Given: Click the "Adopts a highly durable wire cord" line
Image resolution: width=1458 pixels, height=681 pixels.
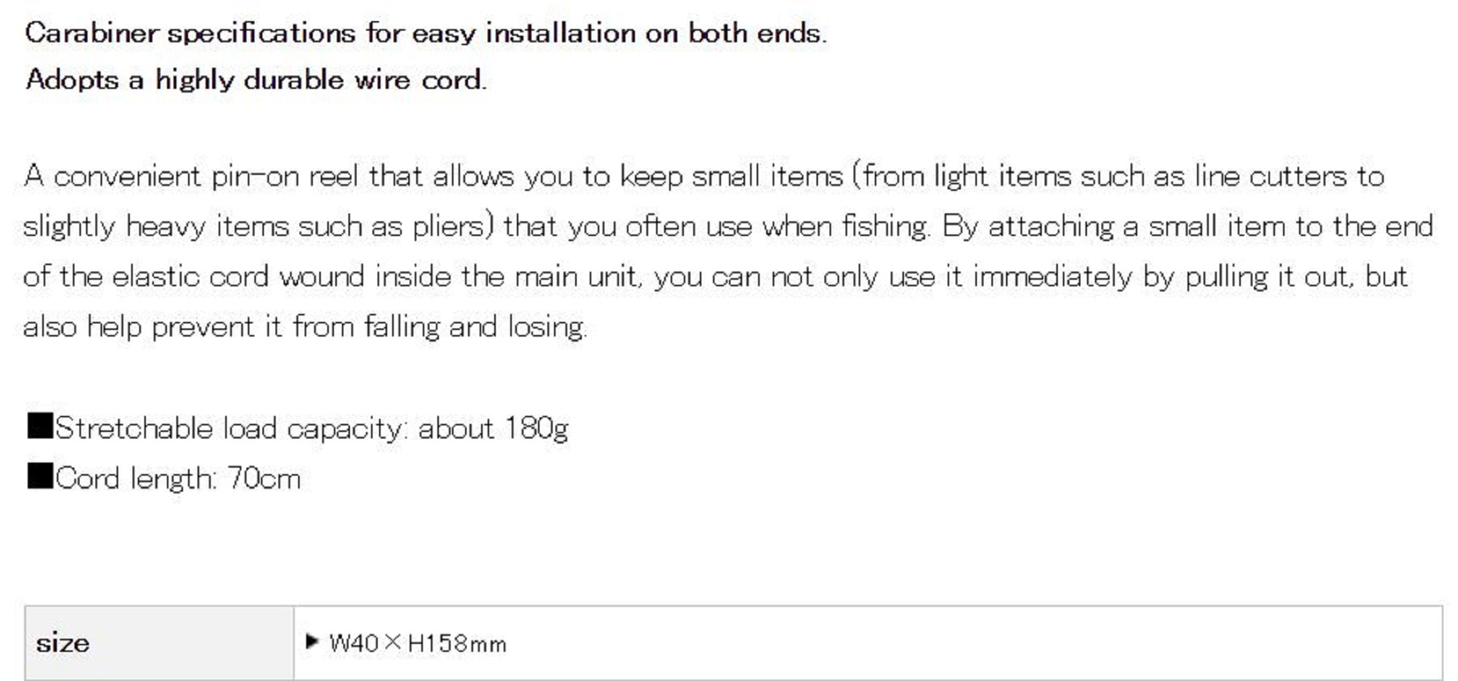Looking at the screenshot, I should 255,80.
